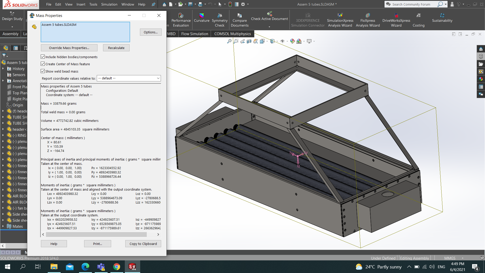Open the coordinate system default dropdown

pyautogui.click(x=129, y=78)
